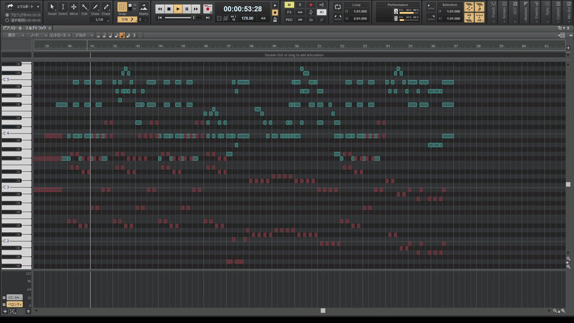Select the プロジェクト radio button
Screen dimensions: 574x323
7,15
